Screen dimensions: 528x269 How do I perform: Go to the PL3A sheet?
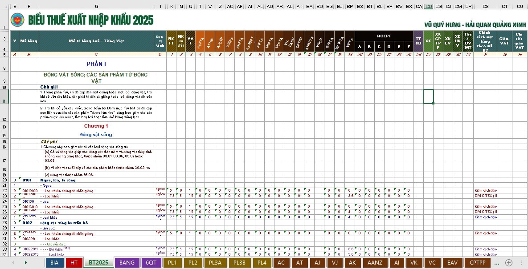216,263
